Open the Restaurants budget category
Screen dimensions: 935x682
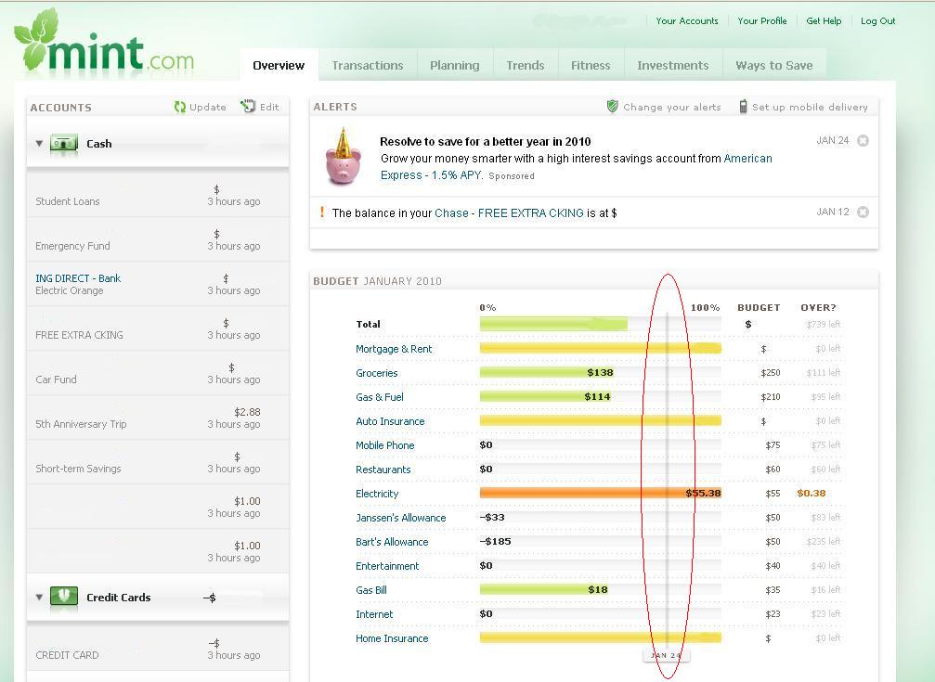pyautogui.click(x=383, y=470)
